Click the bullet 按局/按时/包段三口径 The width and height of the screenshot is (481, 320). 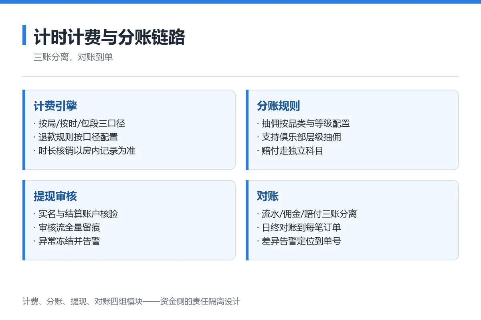coord(79,124)
